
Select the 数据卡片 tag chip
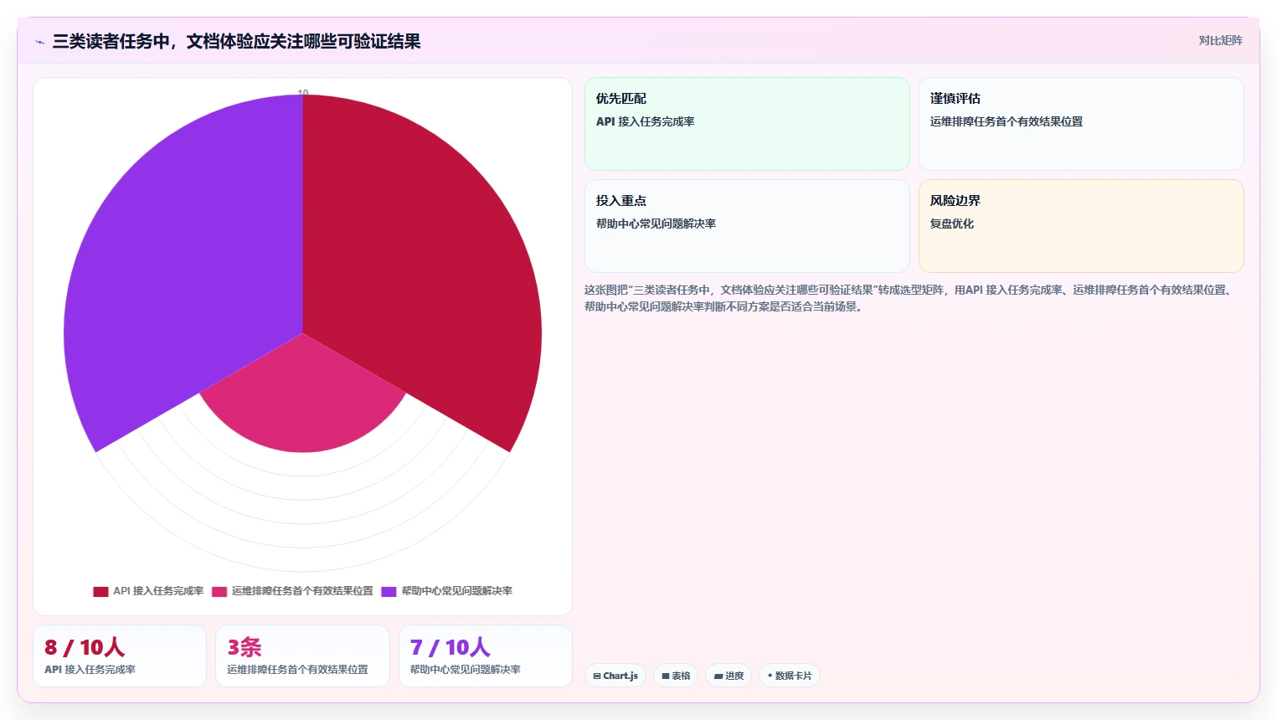[790, 676]
